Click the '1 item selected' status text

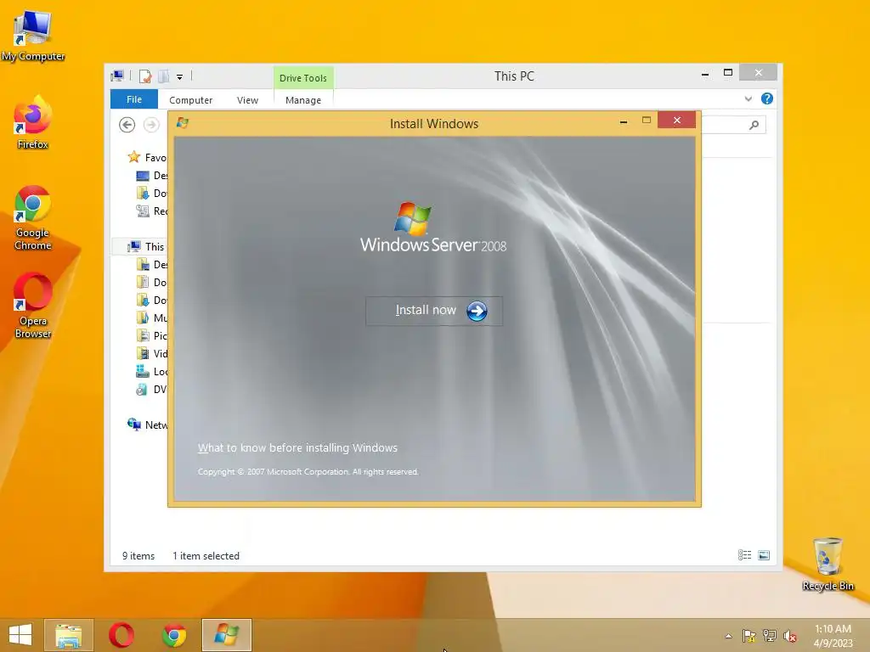point(206,555)
